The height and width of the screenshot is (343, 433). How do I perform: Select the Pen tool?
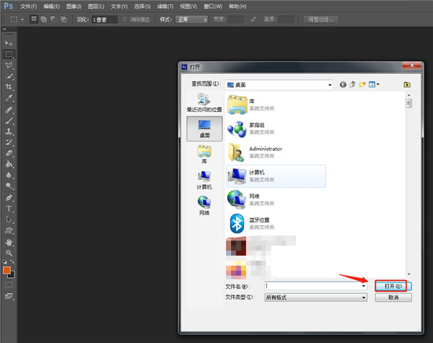coord(9,196)
